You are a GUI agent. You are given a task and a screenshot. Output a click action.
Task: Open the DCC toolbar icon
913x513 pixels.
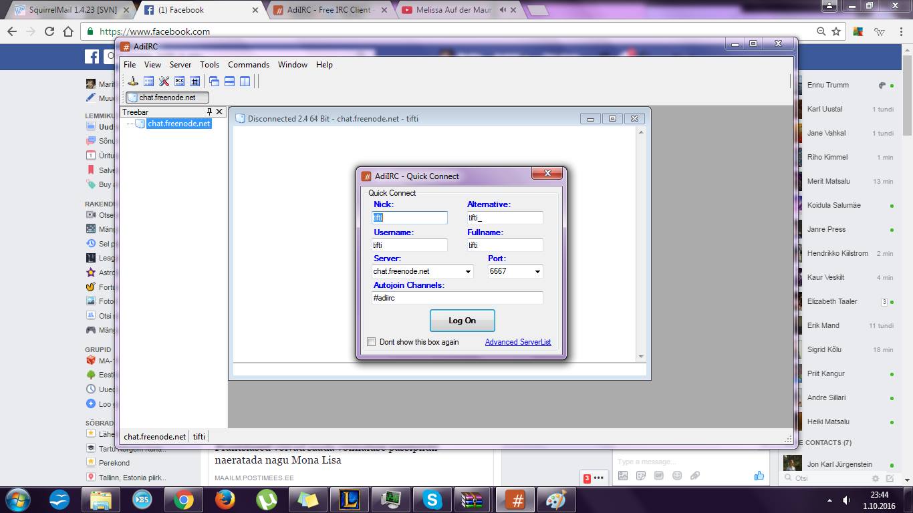point(179,81)
